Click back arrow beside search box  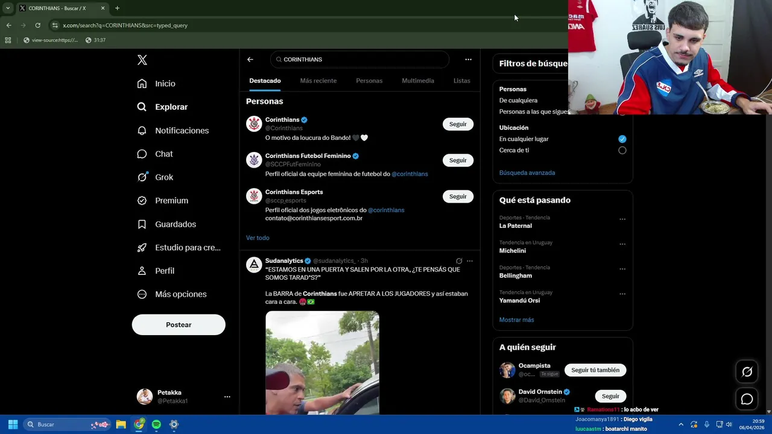tap(250, 60)
